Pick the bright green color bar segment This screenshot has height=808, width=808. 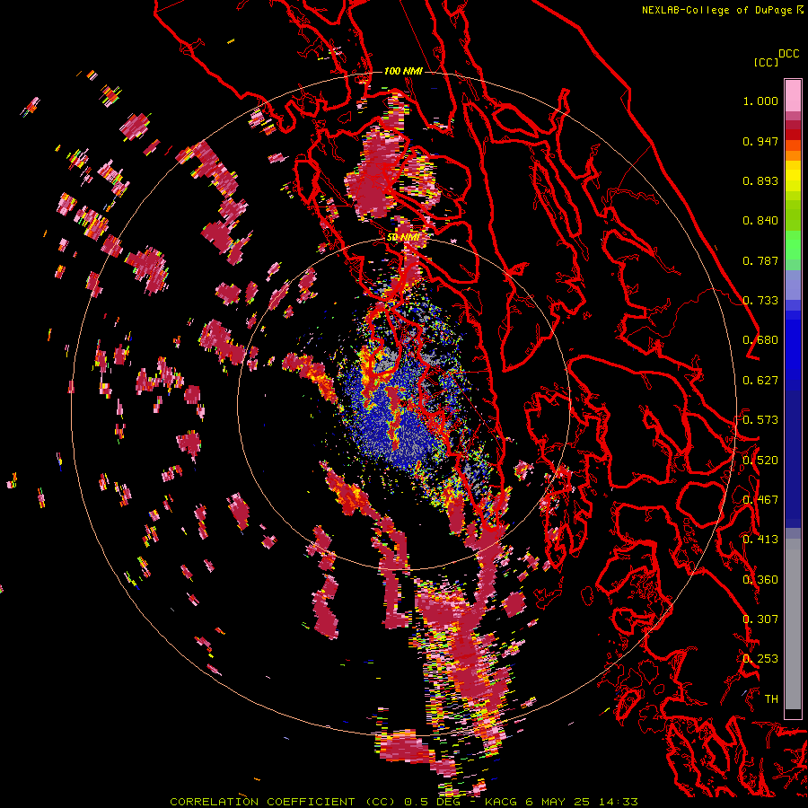point(793,245)
